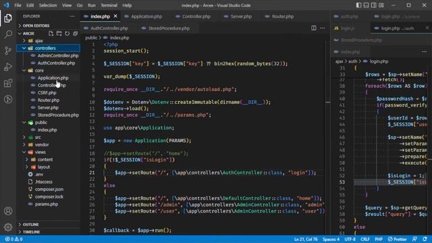432x243 pixels.
Task: Collapse the public folder
Action: pyautogui.click(x=48, y=123)
